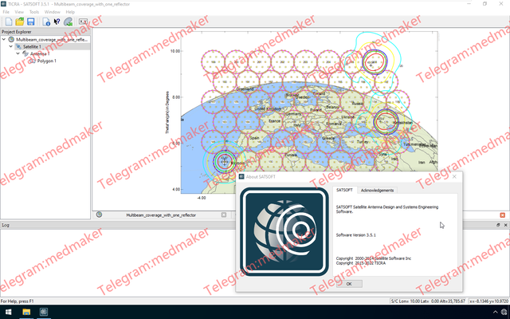Click the About SATSOFT dialog title icon

(241, 176)
